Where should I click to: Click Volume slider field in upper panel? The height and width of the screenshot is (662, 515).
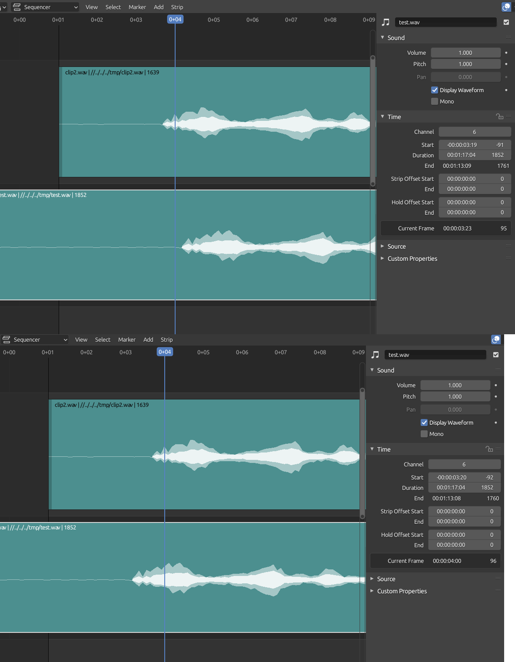tap(465, 53)
